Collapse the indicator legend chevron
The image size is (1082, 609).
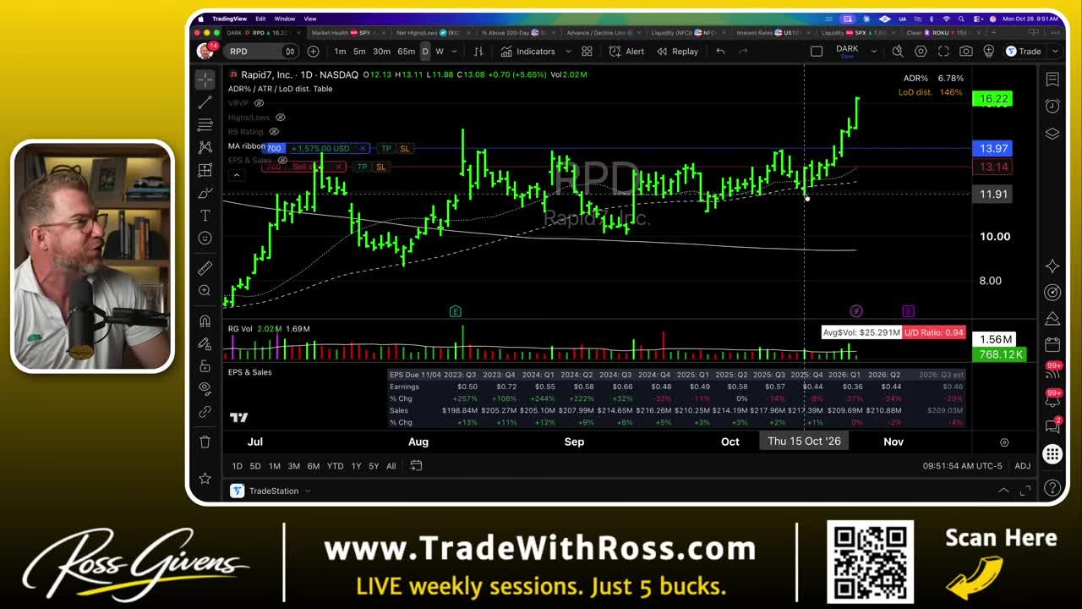click(x=237, y=175)
